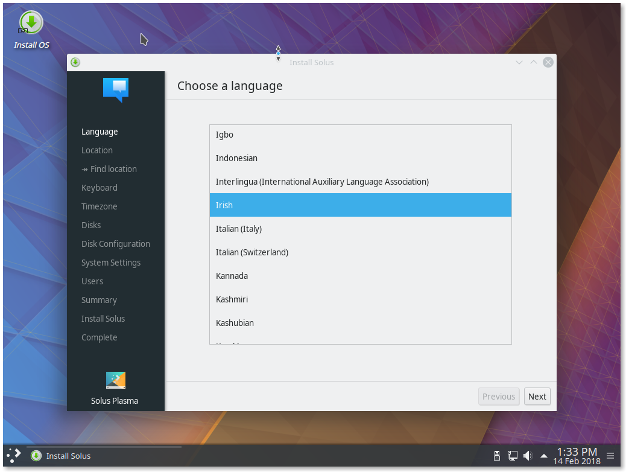Click the Solus Plasma label
The height and width of the screenshot is (472, 626).
tap(115, 401)
